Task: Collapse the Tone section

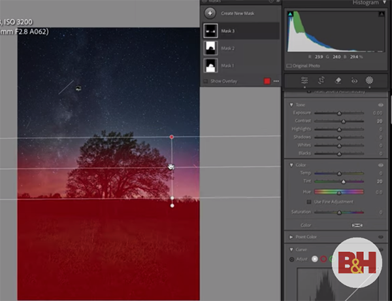Action: (x=291, y=105)
